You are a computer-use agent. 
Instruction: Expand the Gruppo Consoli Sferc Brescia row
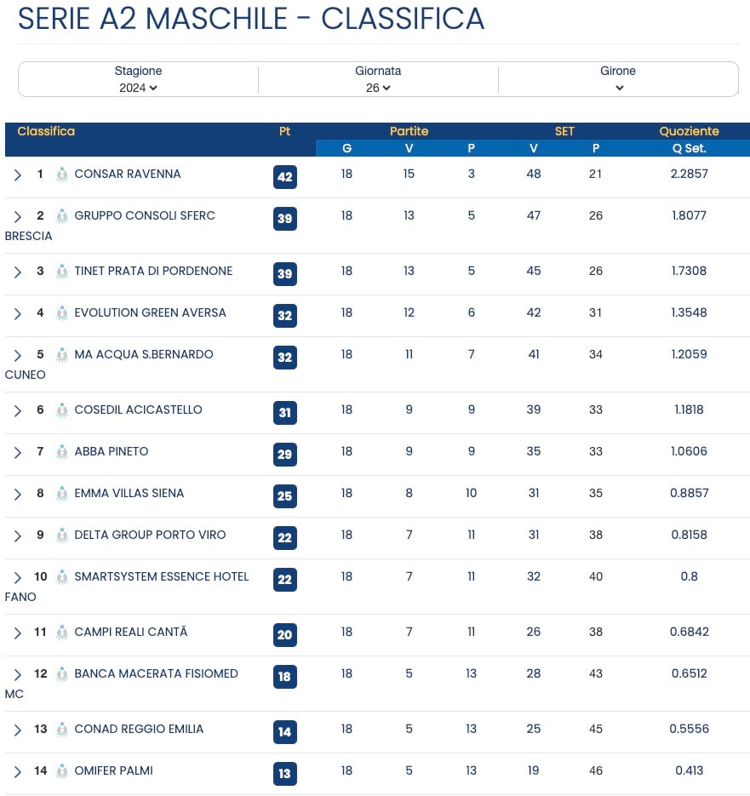pos(18,217)
